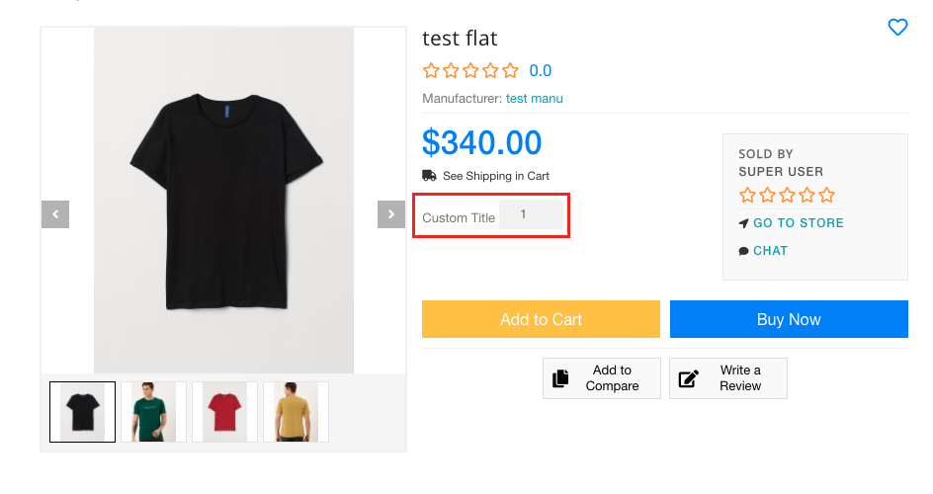Click the Custom Title input field
933x494 pixels.
pyautogui.click(x=531, y=214)
